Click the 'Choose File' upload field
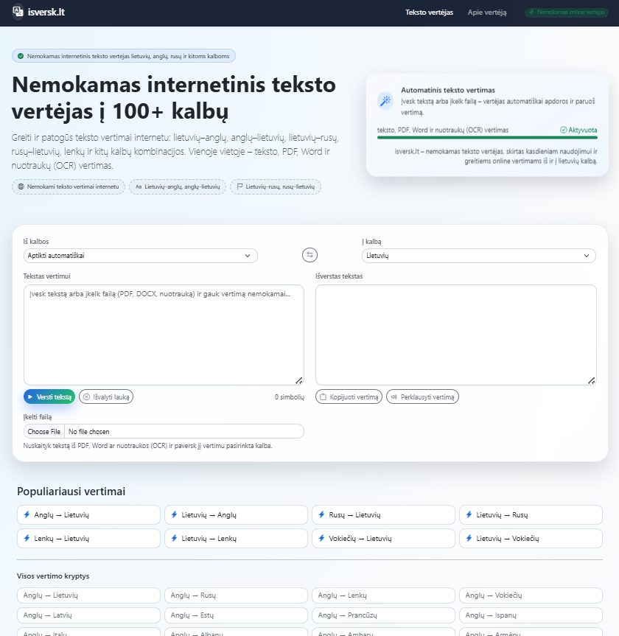The width and height of the screenshot is (619, 636). pyautogui.click(x=43, y=430)
